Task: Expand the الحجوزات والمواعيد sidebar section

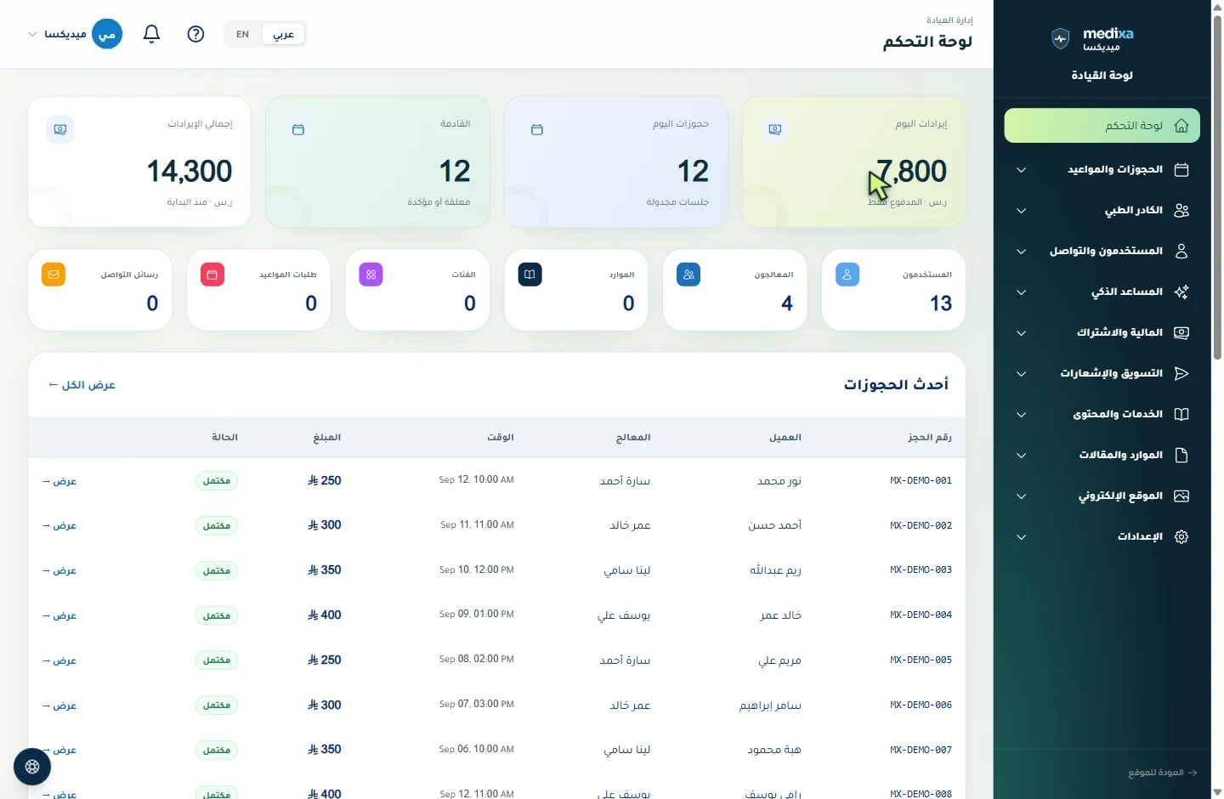Action: pyautogui.click(x=1102, y=170)
